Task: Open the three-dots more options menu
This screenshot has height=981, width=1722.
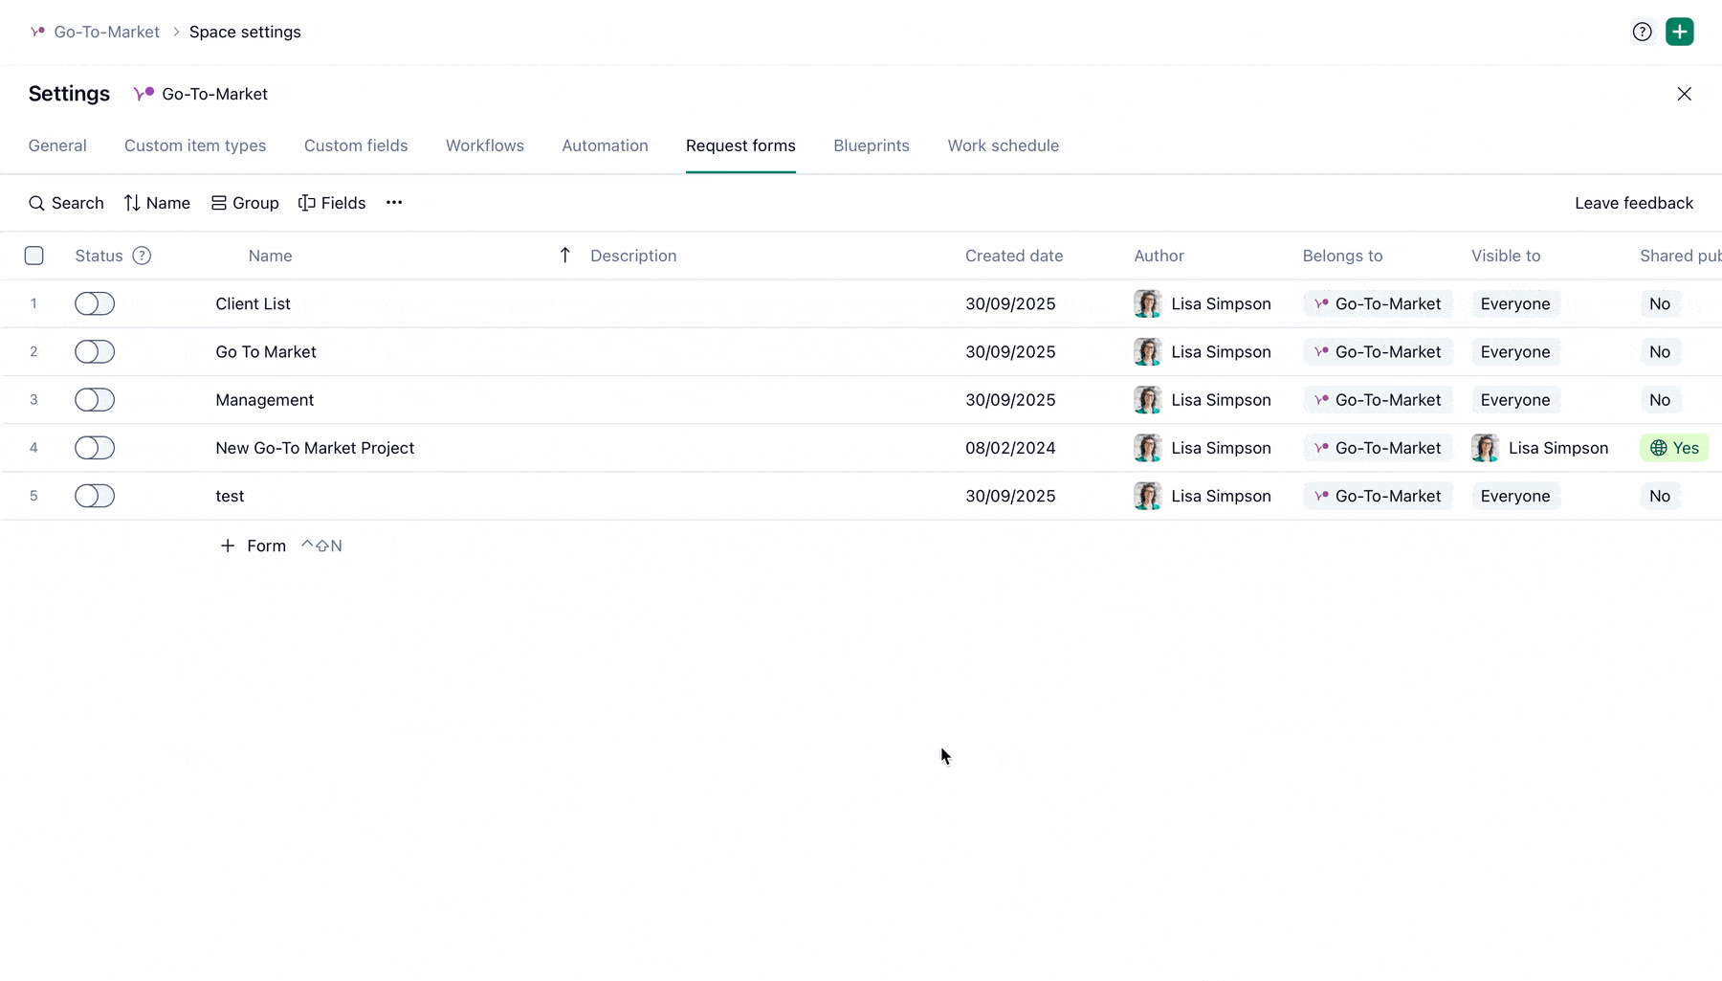Action: [x=394, y=203]
